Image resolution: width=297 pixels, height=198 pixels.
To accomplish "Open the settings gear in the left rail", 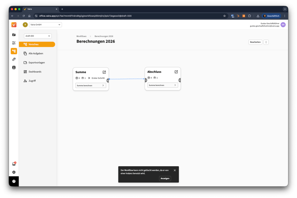I will [x=14, y=172].
